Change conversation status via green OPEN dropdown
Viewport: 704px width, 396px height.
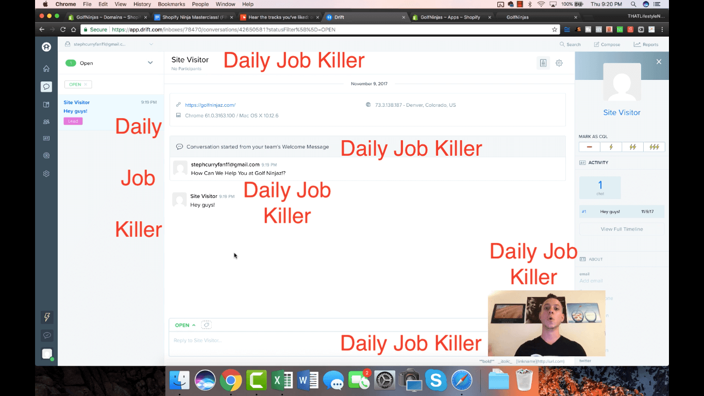coord(185,325)
